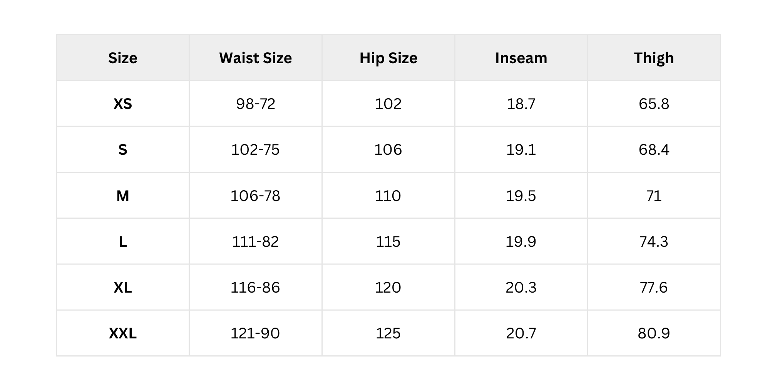Click hip size value 115
This screenshot has width=770, height=385.
click(x=388, y=242)
